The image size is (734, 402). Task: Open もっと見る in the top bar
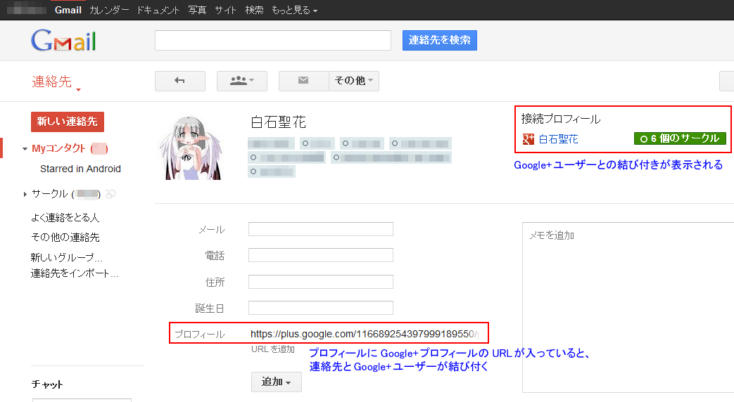click(x=293, y=10)
